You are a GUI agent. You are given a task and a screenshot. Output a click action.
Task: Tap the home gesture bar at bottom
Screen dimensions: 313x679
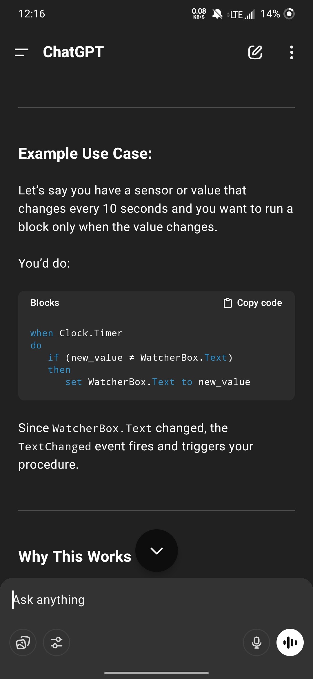156,673
